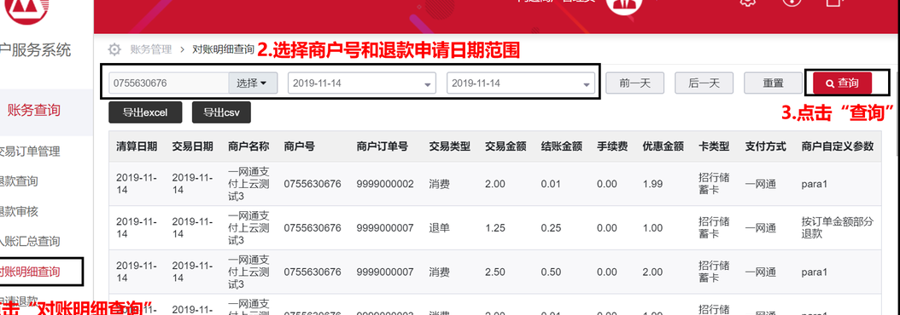900x315 pixels.
Task: Click 导出excel button
Action: [145, 112]
